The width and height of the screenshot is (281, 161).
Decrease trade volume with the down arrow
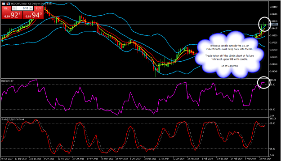[x=14, y=8]
